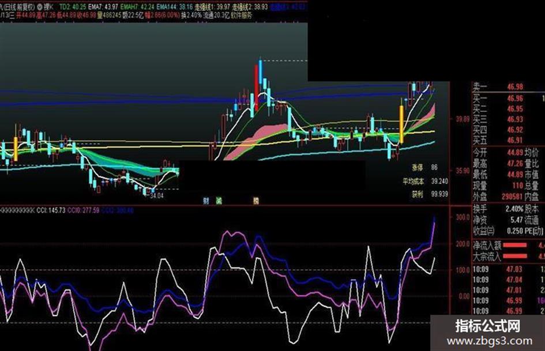Click the 收益 0.250 value

tap(516, 231)
